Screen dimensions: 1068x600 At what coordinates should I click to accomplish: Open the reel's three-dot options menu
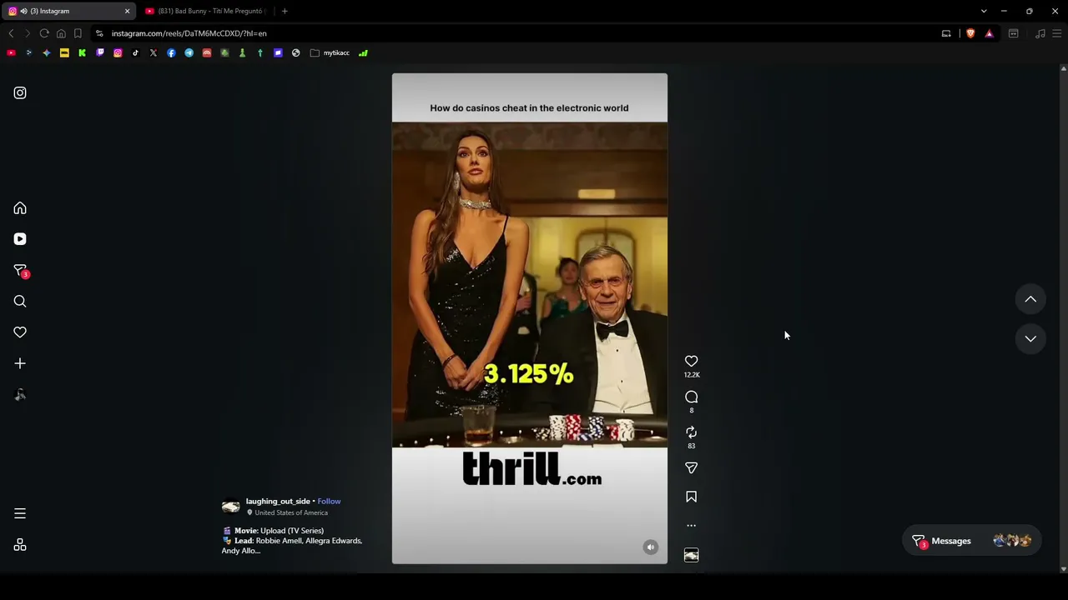(691, 526)
